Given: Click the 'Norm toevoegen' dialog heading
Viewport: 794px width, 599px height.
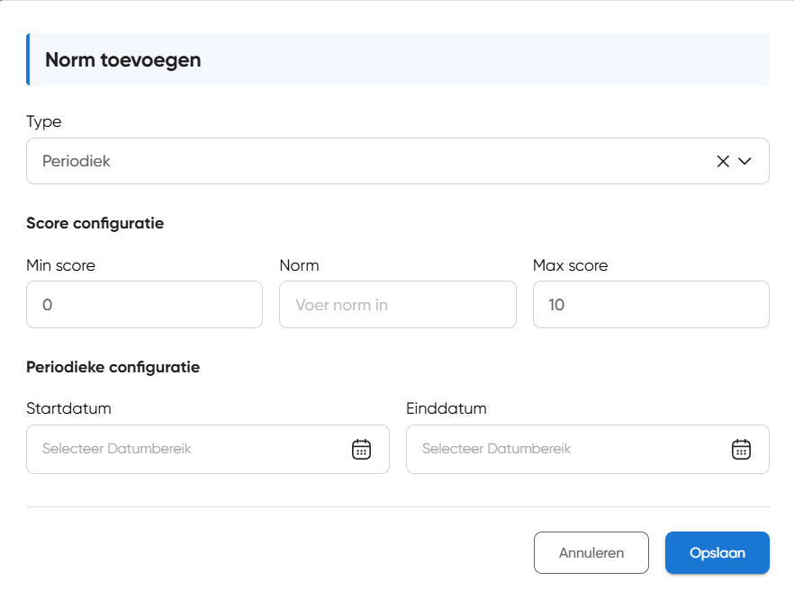Looking at the screenshot, I should point(123,60).
